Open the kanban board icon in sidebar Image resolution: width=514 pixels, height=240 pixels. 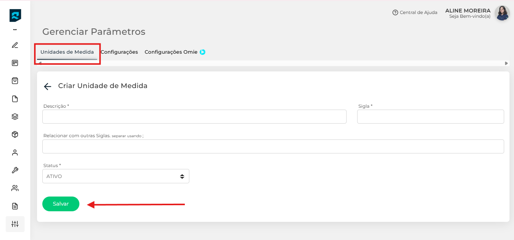coord(15,63)
